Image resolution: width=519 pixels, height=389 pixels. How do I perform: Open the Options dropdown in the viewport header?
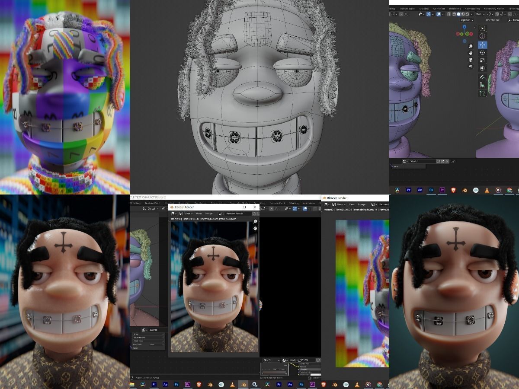pyautogui.click(x=467, y=20)
